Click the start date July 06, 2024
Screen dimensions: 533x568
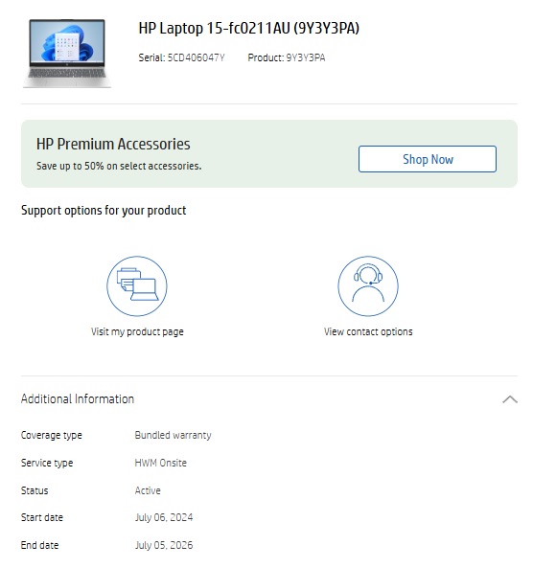(164, 517)
